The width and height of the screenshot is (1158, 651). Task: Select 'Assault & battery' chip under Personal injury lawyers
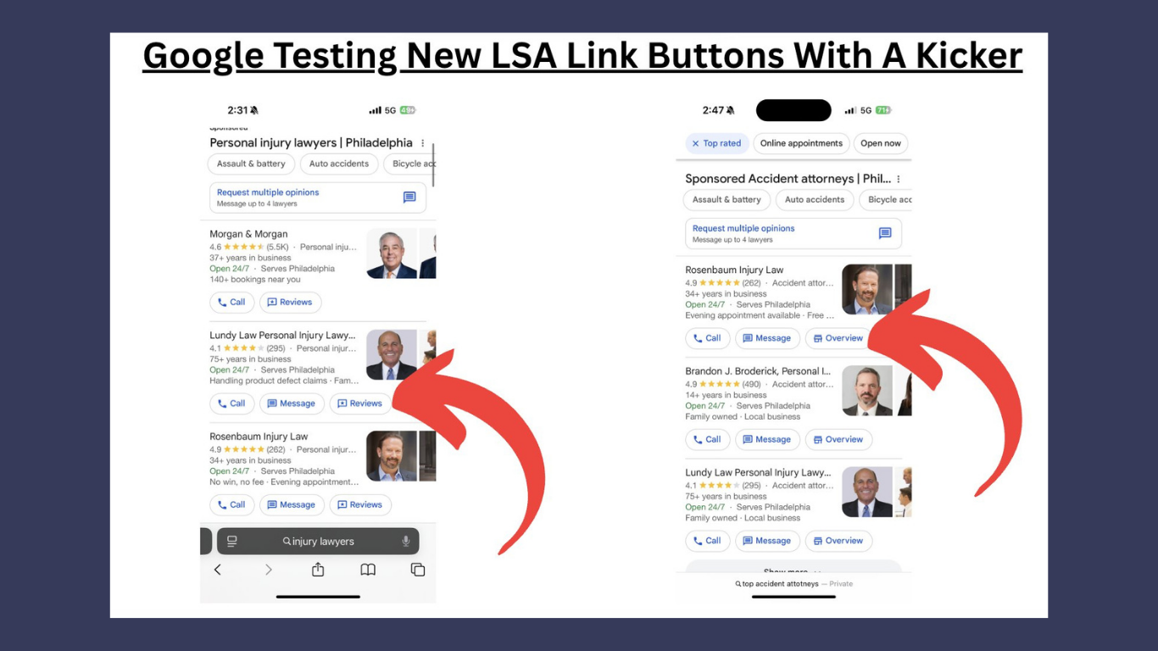[252, 164]
